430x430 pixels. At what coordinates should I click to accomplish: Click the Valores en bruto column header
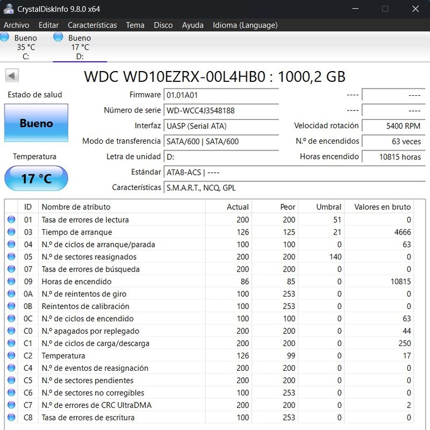[379, 207]
